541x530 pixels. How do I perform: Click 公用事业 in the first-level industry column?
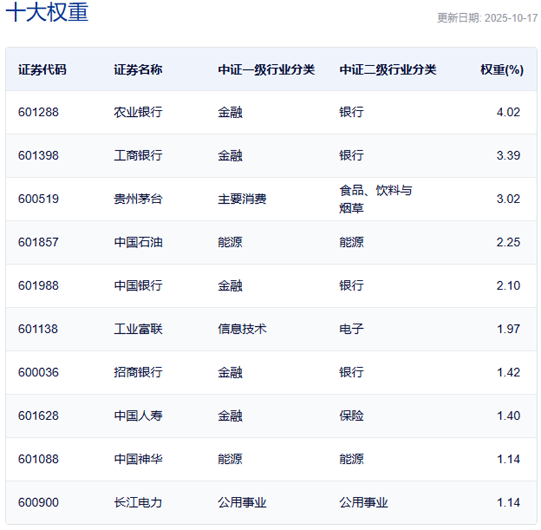pyautogui.click(x=242, y=503)
